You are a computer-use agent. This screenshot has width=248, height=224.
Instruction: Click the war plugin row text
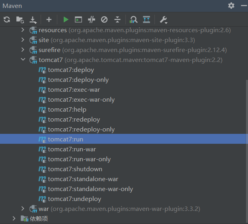click(119, 209)
